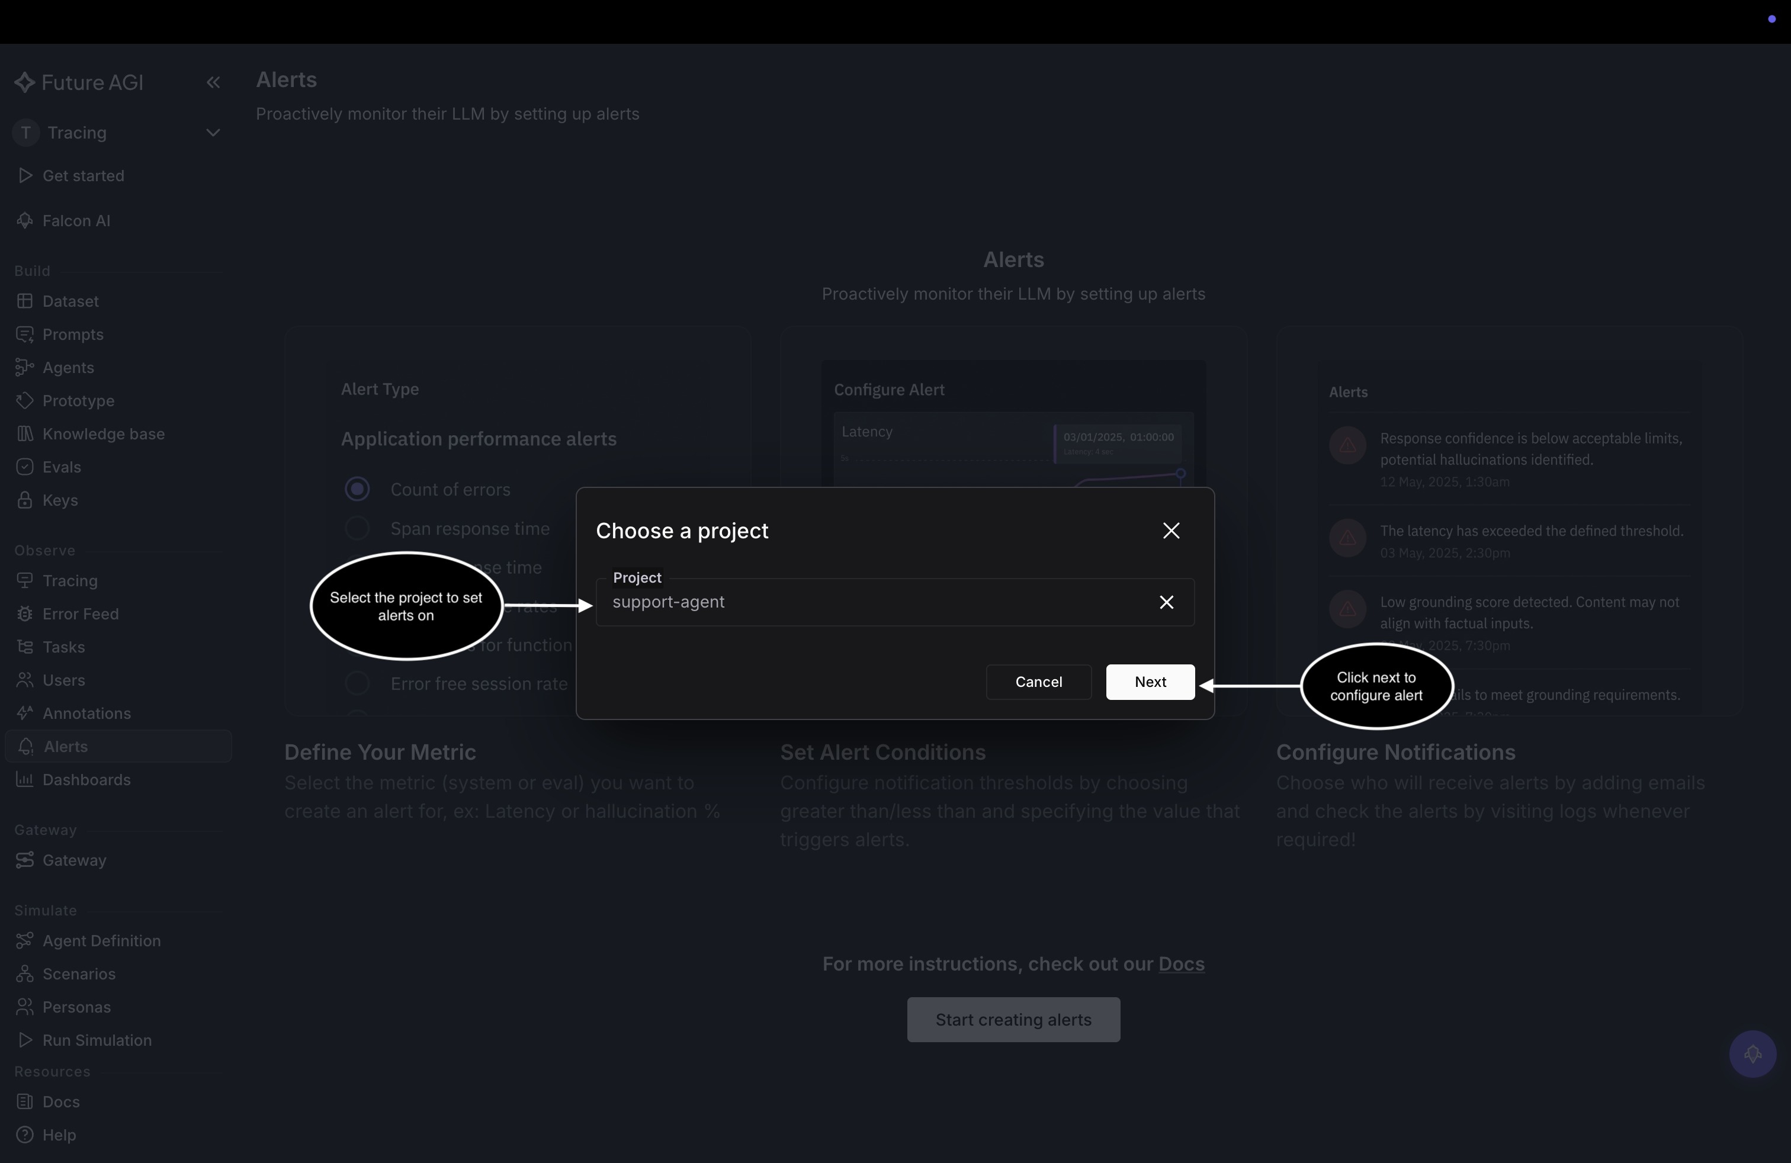The width and height of the screenshot is (1791, 1163).
Task: Open Prompts menu item
Action: coord(117,334)
